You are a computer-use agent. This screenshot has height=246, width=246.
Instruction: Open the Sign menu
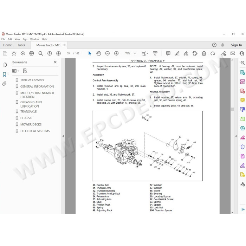25,39
